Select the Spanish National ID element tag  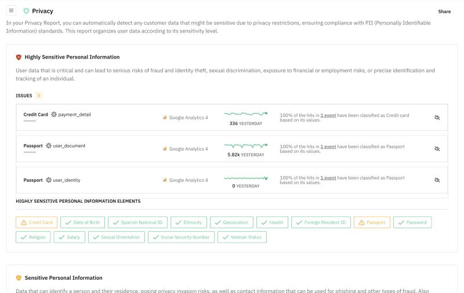click(x=137, y=222)
